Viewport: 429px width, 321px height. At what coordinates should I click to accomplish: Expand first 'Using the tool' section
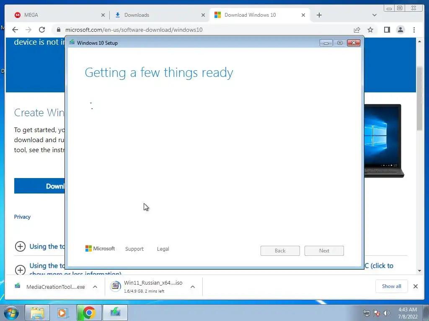coord(20,247)
